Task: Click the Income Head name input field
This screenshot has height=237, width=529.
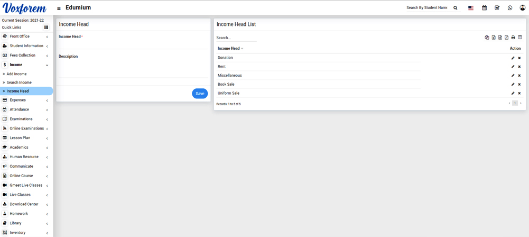Action: [x=133, y=44]
